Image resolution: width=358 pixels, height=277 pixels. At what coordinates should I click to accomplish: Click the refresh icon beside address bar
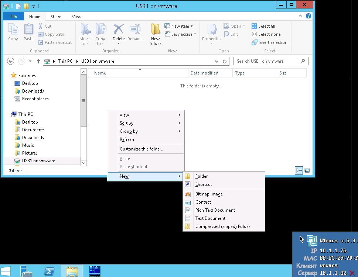225,61
